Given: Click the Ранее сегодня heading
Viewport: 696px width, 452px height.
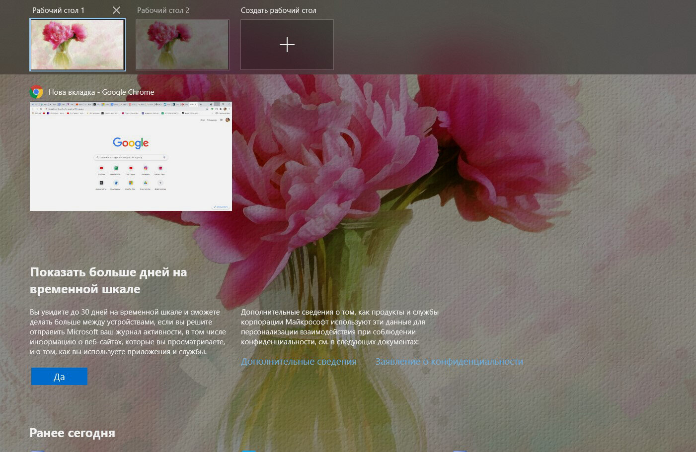Looking at the screenshot, I should 73,433.
